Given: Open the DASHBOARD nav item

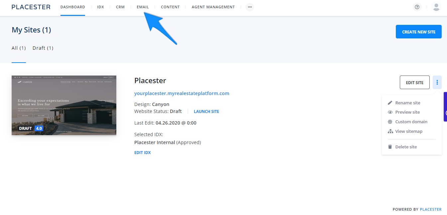Looking at the screenshot, I should (x=73, y=7).
